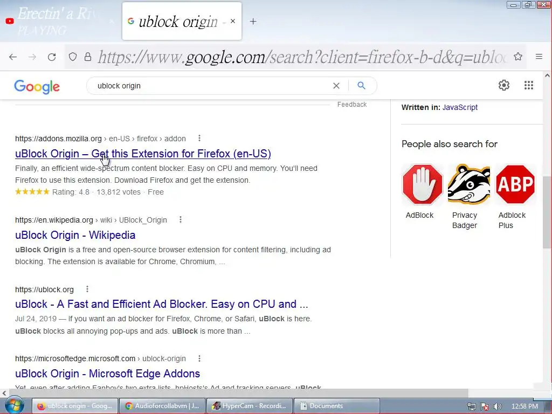Open the volume speaker tray icon
Image resolution: width=552 pixels, height=414 pixels.
coord(498,406)
